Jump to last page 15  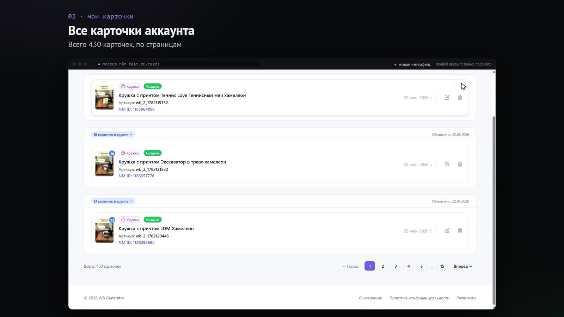click(x=442, y=266)
